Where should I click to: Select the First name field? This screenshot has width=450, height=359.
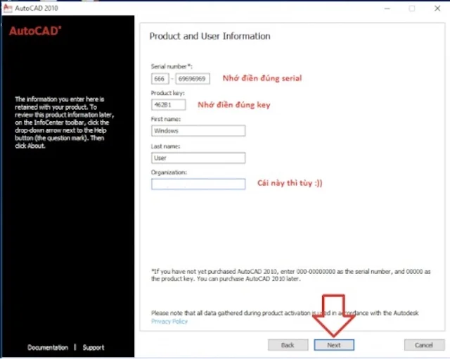(198, 131)
